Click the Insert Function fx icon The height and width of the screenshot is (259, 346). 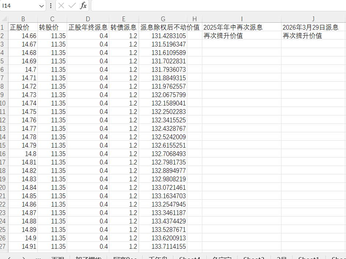83,6
